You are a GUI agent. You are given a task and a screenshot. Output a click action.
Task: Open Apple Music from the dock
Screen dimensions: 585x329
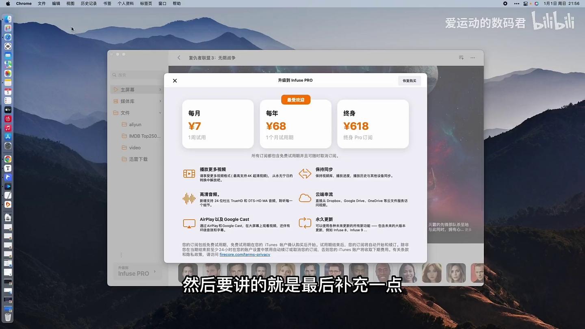[x=8, y=128]
